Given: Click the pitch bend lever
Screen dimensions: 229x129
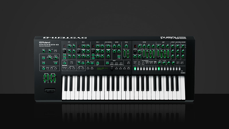Looking at the screenshot, I should 50,91.
